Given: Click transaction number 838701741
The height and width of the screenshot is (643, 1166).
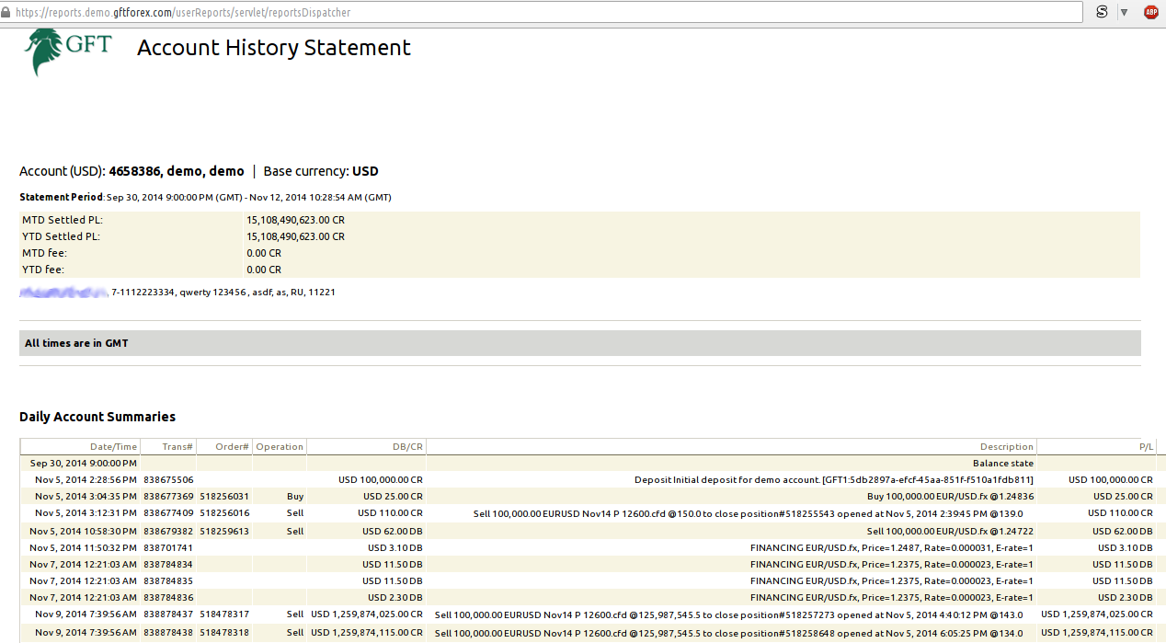Looking at the screenshot, I should 168,547.
